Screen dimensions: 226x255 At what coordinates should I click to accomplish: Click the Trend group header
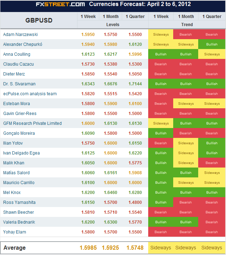187,25
